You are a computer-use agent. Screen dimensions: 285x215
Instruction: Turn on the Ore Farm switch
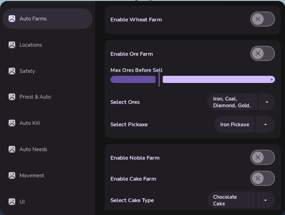tap(263, 53)
